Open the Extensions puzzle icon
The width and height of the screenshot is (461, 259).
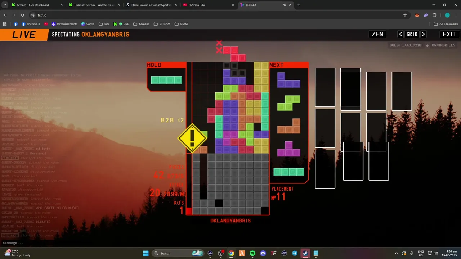434,15
